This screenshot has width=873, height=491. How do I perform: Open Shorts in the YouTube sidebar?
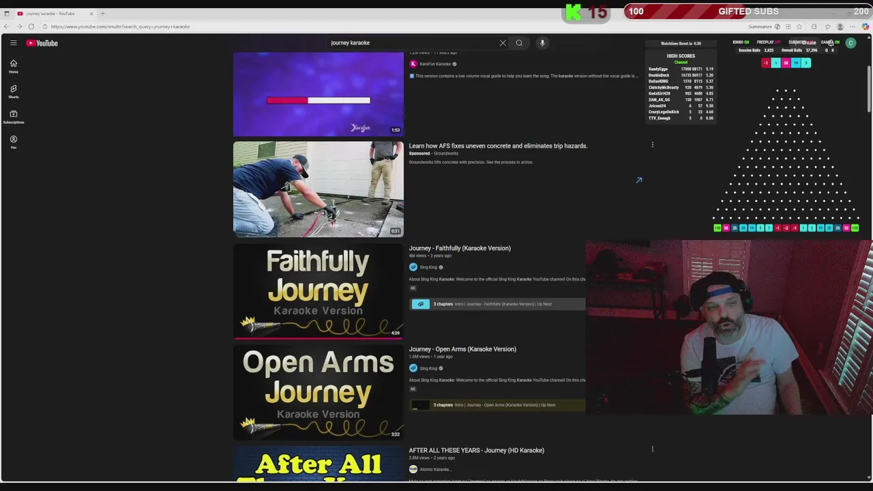tap(13, 91)
